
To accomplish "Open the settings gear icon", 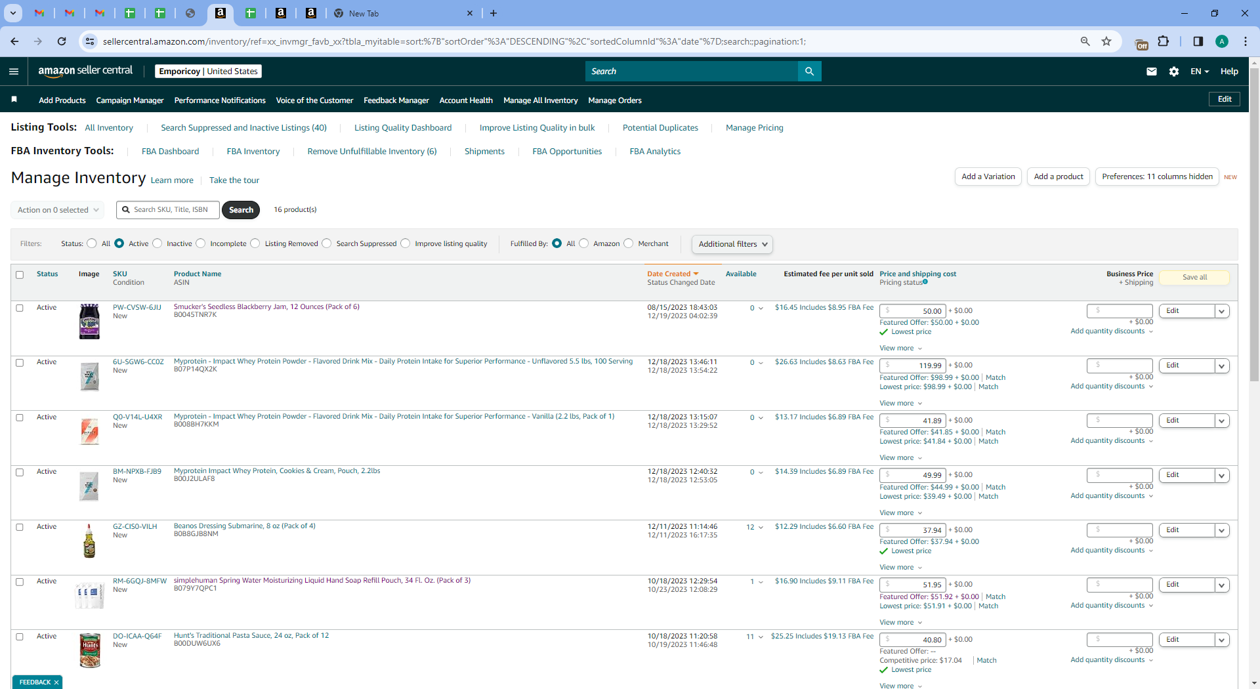I will (x=1174, y=72).
